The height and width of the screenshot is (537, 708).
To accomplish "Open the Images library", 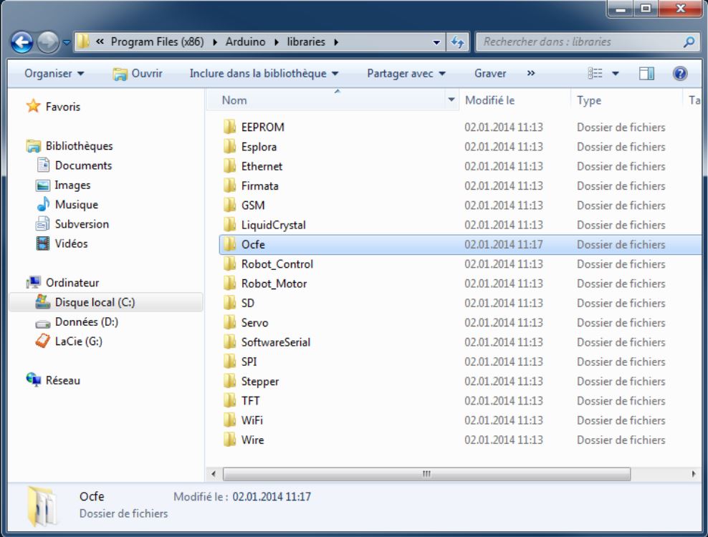I will [72, 185].
